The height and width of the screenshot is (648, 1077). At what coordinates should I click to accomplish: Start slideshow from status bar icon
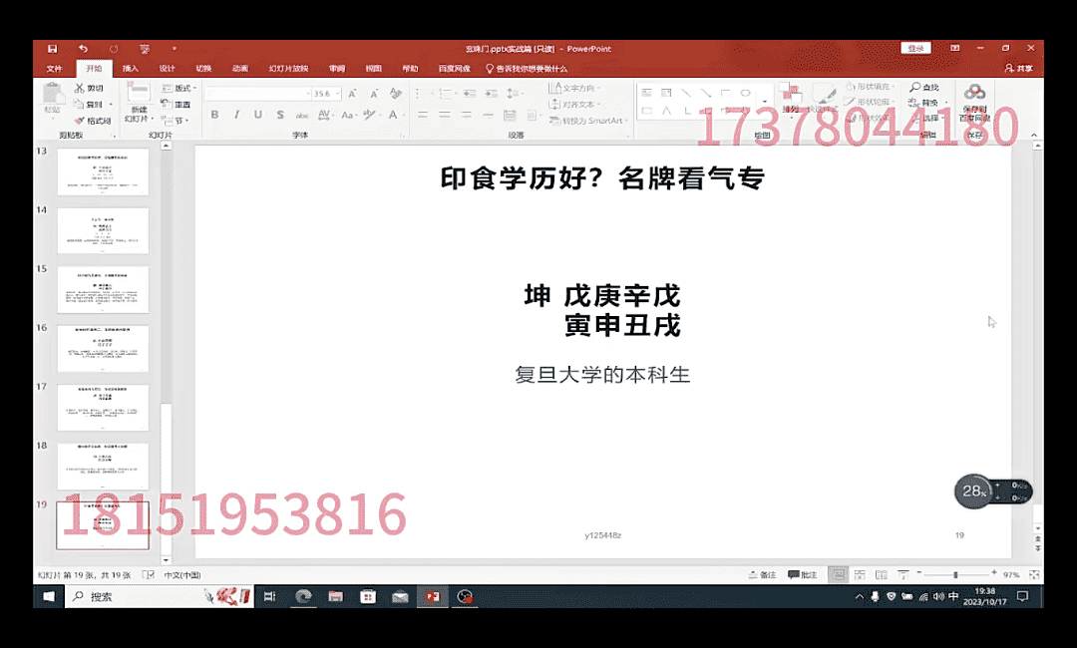(x=903, y=575)
